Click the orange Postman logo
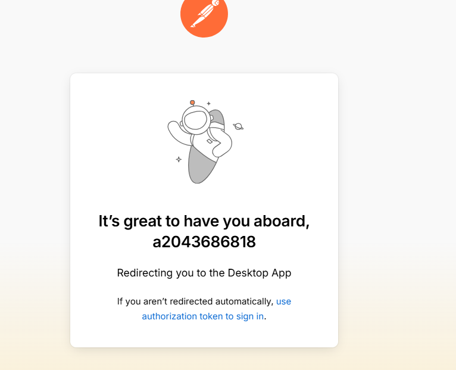 204,14
